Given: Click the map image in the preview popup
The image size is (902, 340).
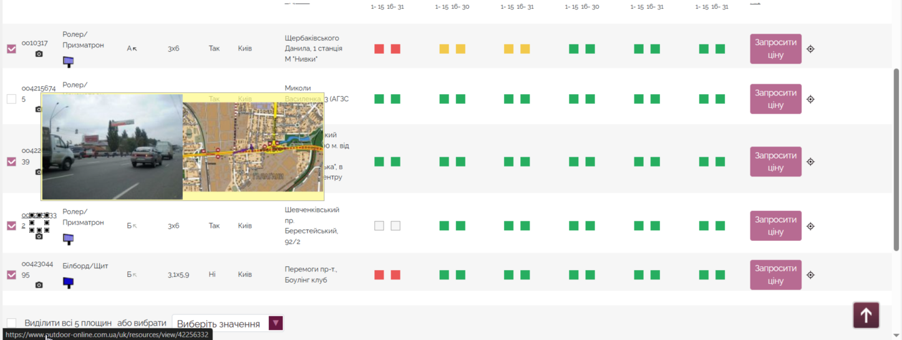Looking at the screenshot, I should 253,147.
